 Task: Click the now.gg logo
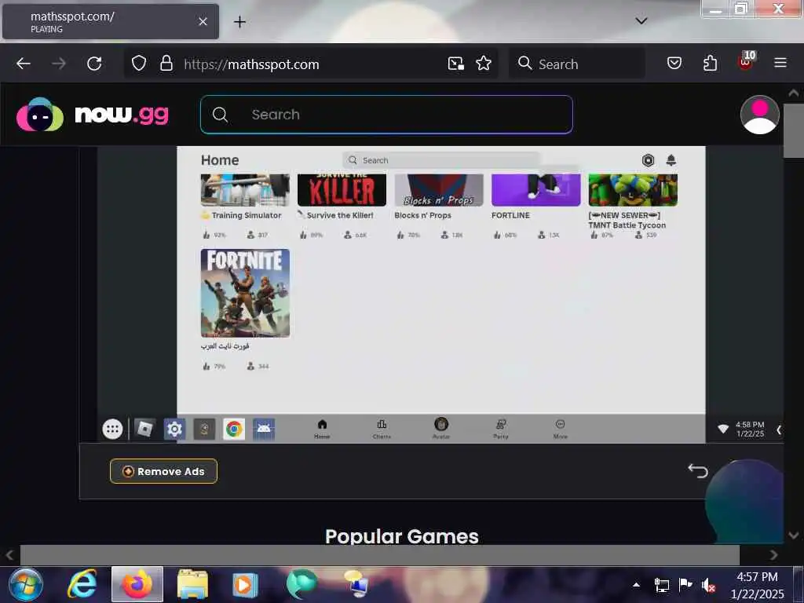93,115
